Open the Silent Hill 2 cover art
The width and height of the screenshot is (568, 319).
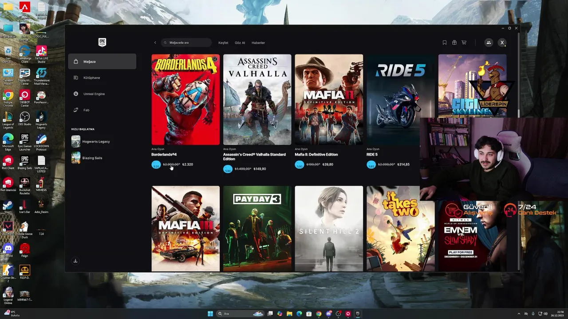click(329, 229)
